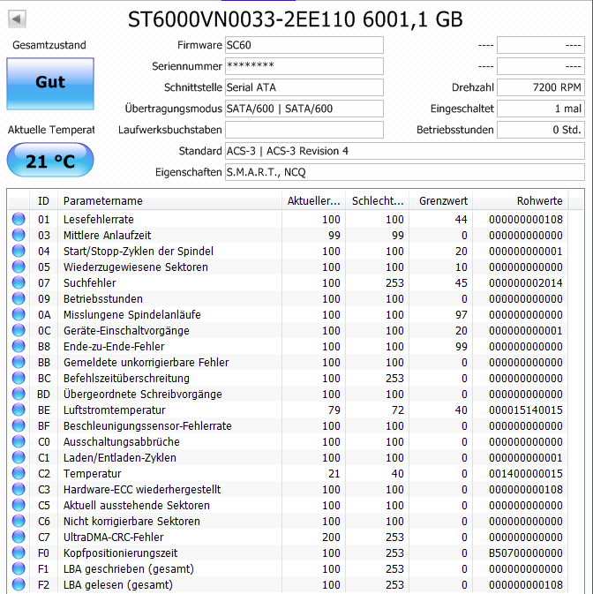Click status orb for Geräte-Einschaltvorgänge

tap(19, 330)
